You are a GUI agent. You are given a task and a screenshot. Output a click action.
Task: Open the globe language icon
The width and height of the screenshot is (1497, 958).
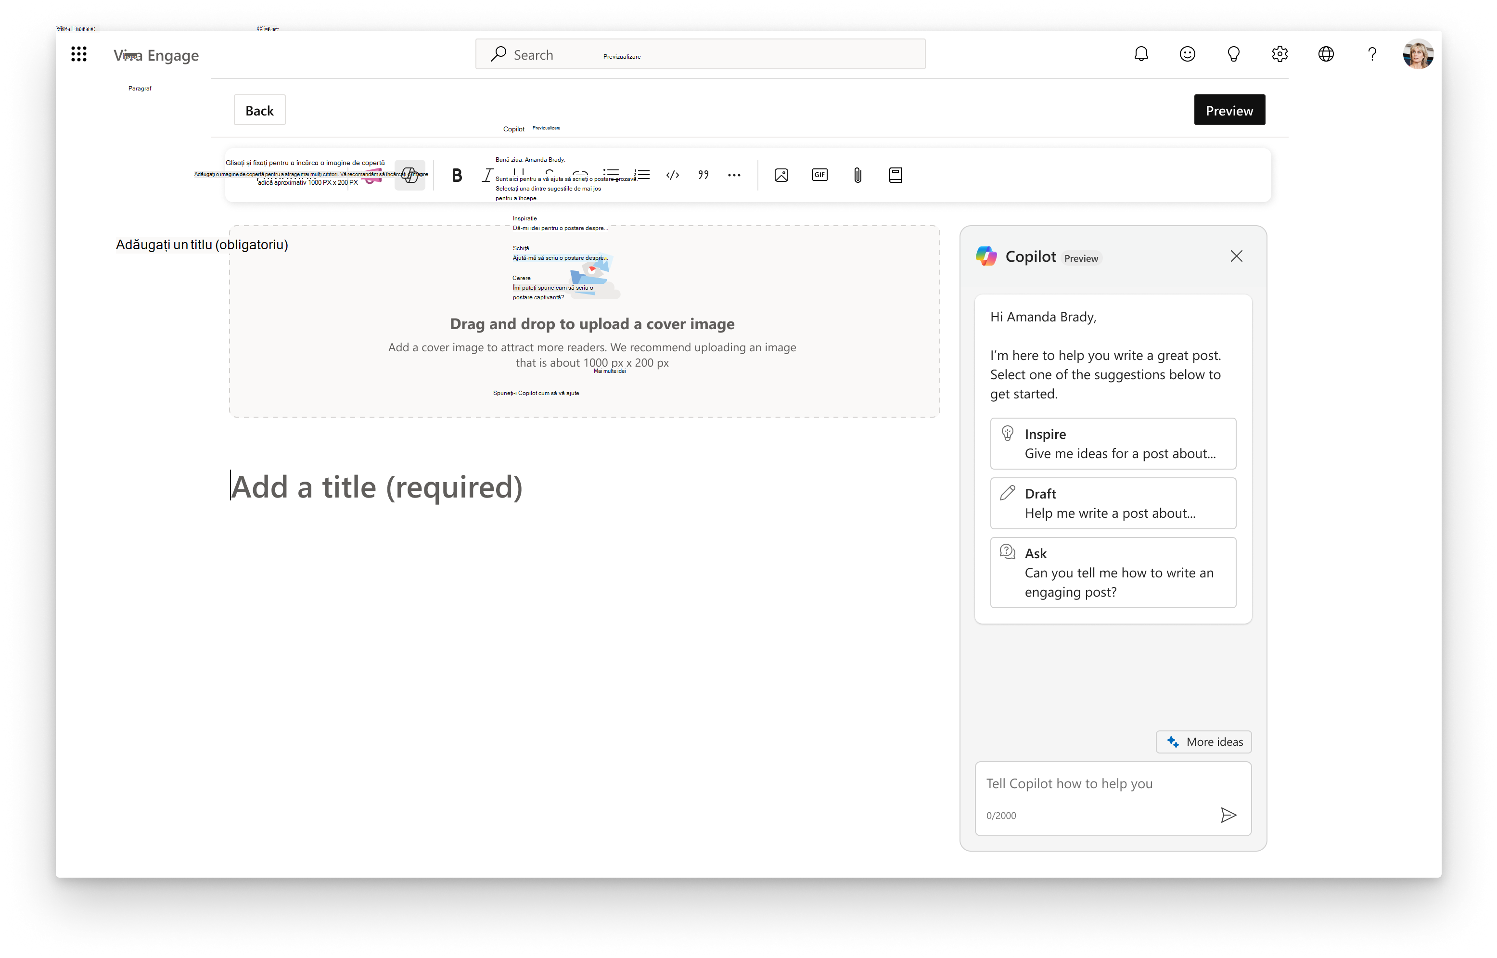1325,54
